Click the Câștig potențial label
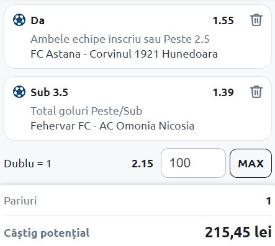Viewport: 275px width, 246px height. point(47,233)
